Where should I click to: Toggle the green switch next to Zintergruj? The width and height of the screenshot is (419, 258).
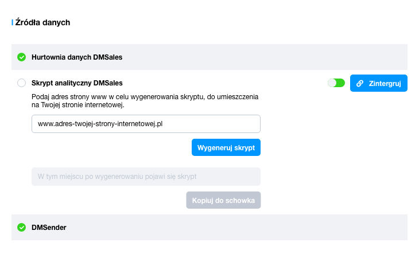[x=336, y=83]
